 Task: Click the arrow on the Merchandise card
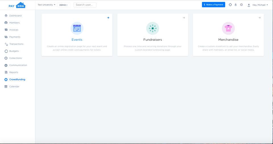coord(259,18)
